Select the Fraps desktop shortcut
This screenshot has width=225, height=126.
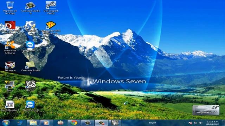[x=10, y=86]
